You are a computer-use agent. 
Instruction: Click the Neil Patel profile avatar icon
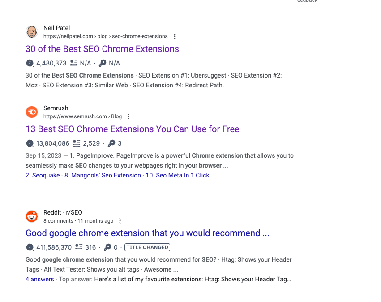click(31, 31)
